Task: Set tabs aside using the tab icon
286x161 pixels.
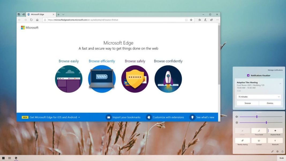Action: click(19, 14)
